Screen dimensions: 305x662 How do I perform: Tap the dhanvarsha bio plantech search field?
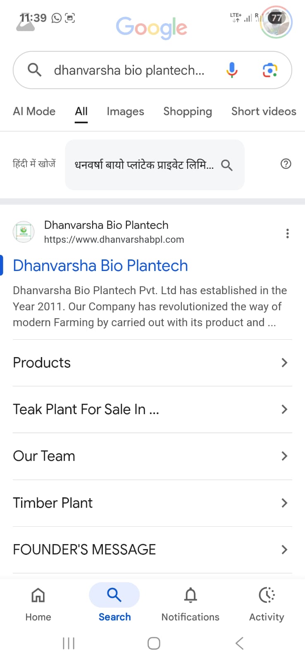(x=129, y=70)
